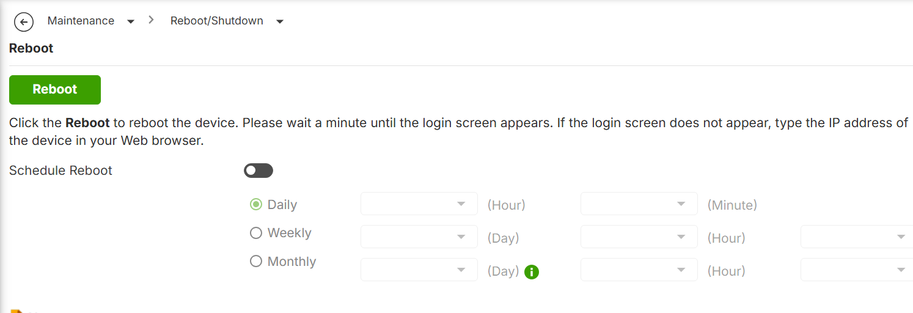Click the Maintenance breadcrumb menu

pos(81,21)
